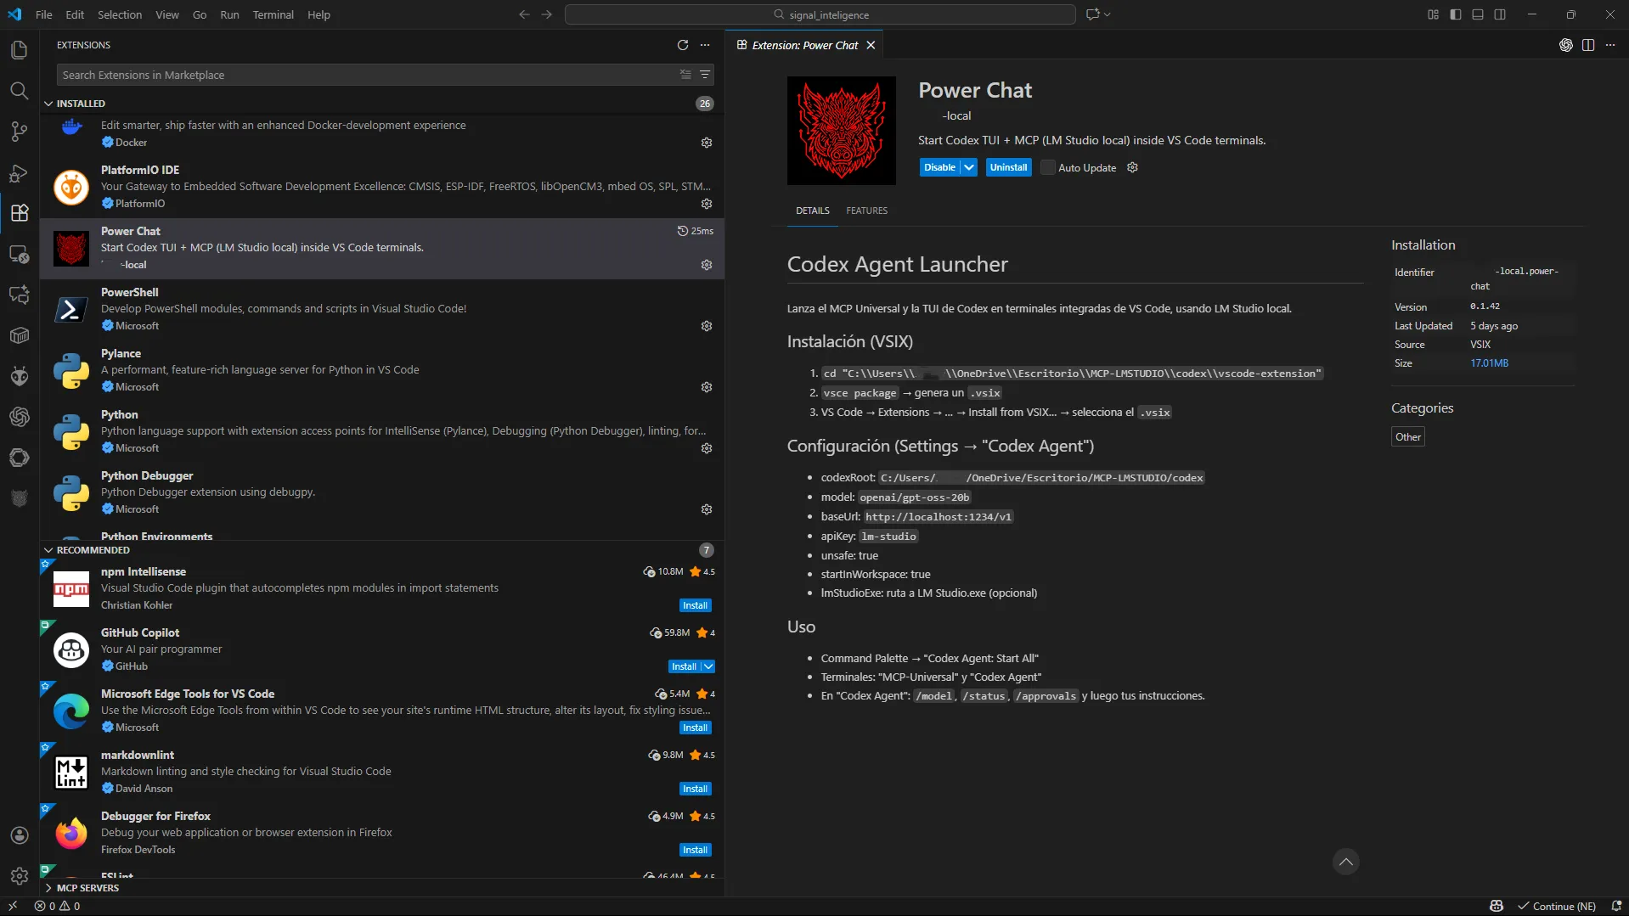Open the Disable button dropdown arrow

(x=969, y=168)
